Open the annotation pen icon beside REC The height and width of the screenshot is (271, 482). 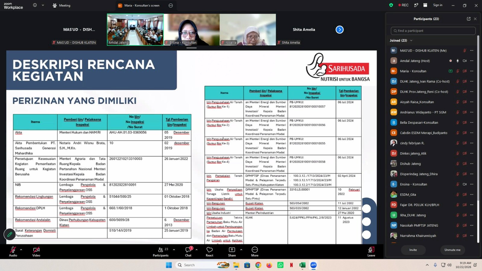tap(416, 5)
